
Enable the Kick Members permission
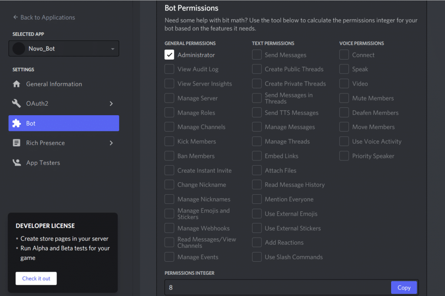point(169,141)
